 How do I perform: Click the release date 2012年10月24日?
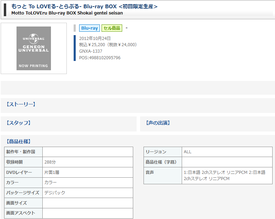tap(95, 38)
